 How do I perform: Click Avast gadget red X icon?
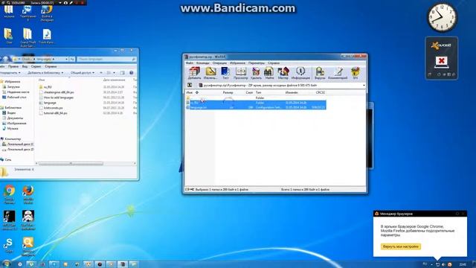[x=441, y=61]
